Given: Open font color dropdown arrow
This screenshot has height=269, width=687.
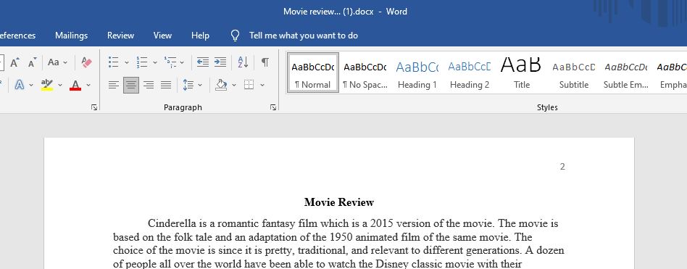Looking at the screenshot, I should (x=88, y=85).
